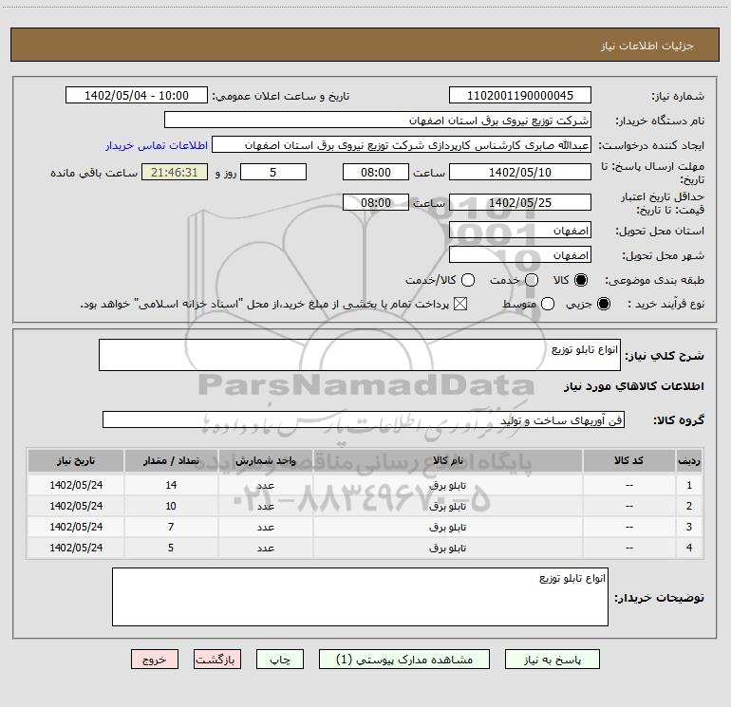Click the شرح کلی نیاز text area
This screenshot has height=707, width=731.
tap(360, 355)
